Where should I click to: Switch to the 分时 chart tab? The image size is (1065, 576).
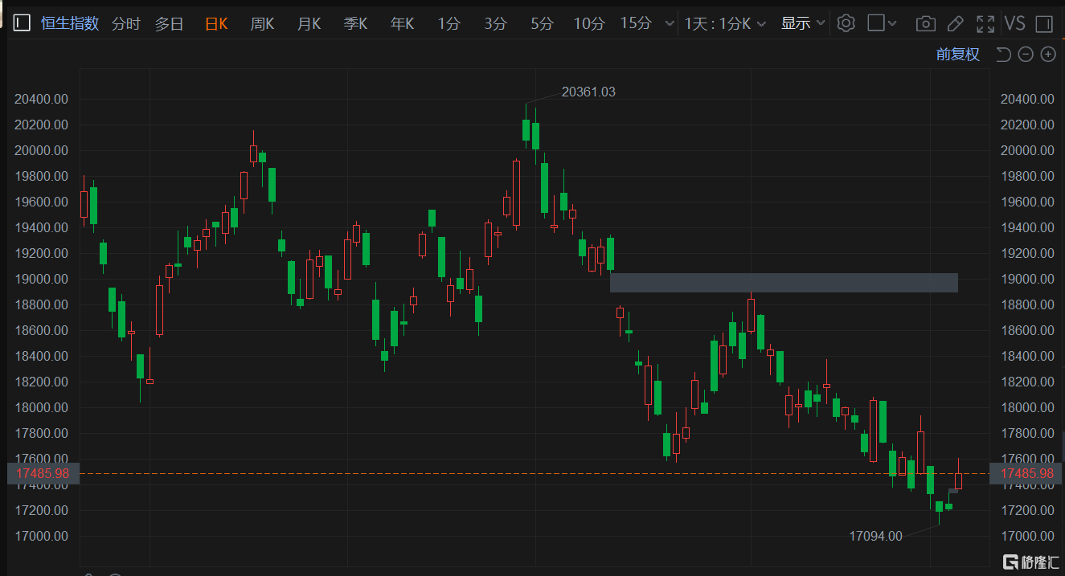[x=125, y=24]
